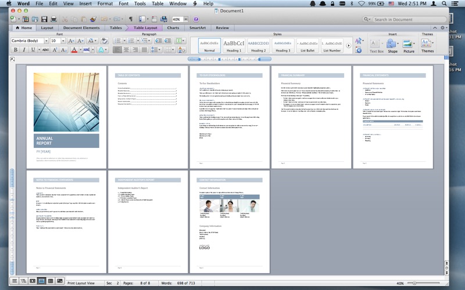Open the Word Help purple question icon
This screenshot has width=465, height=290.
pyautogui.click(x=196, y=19)
